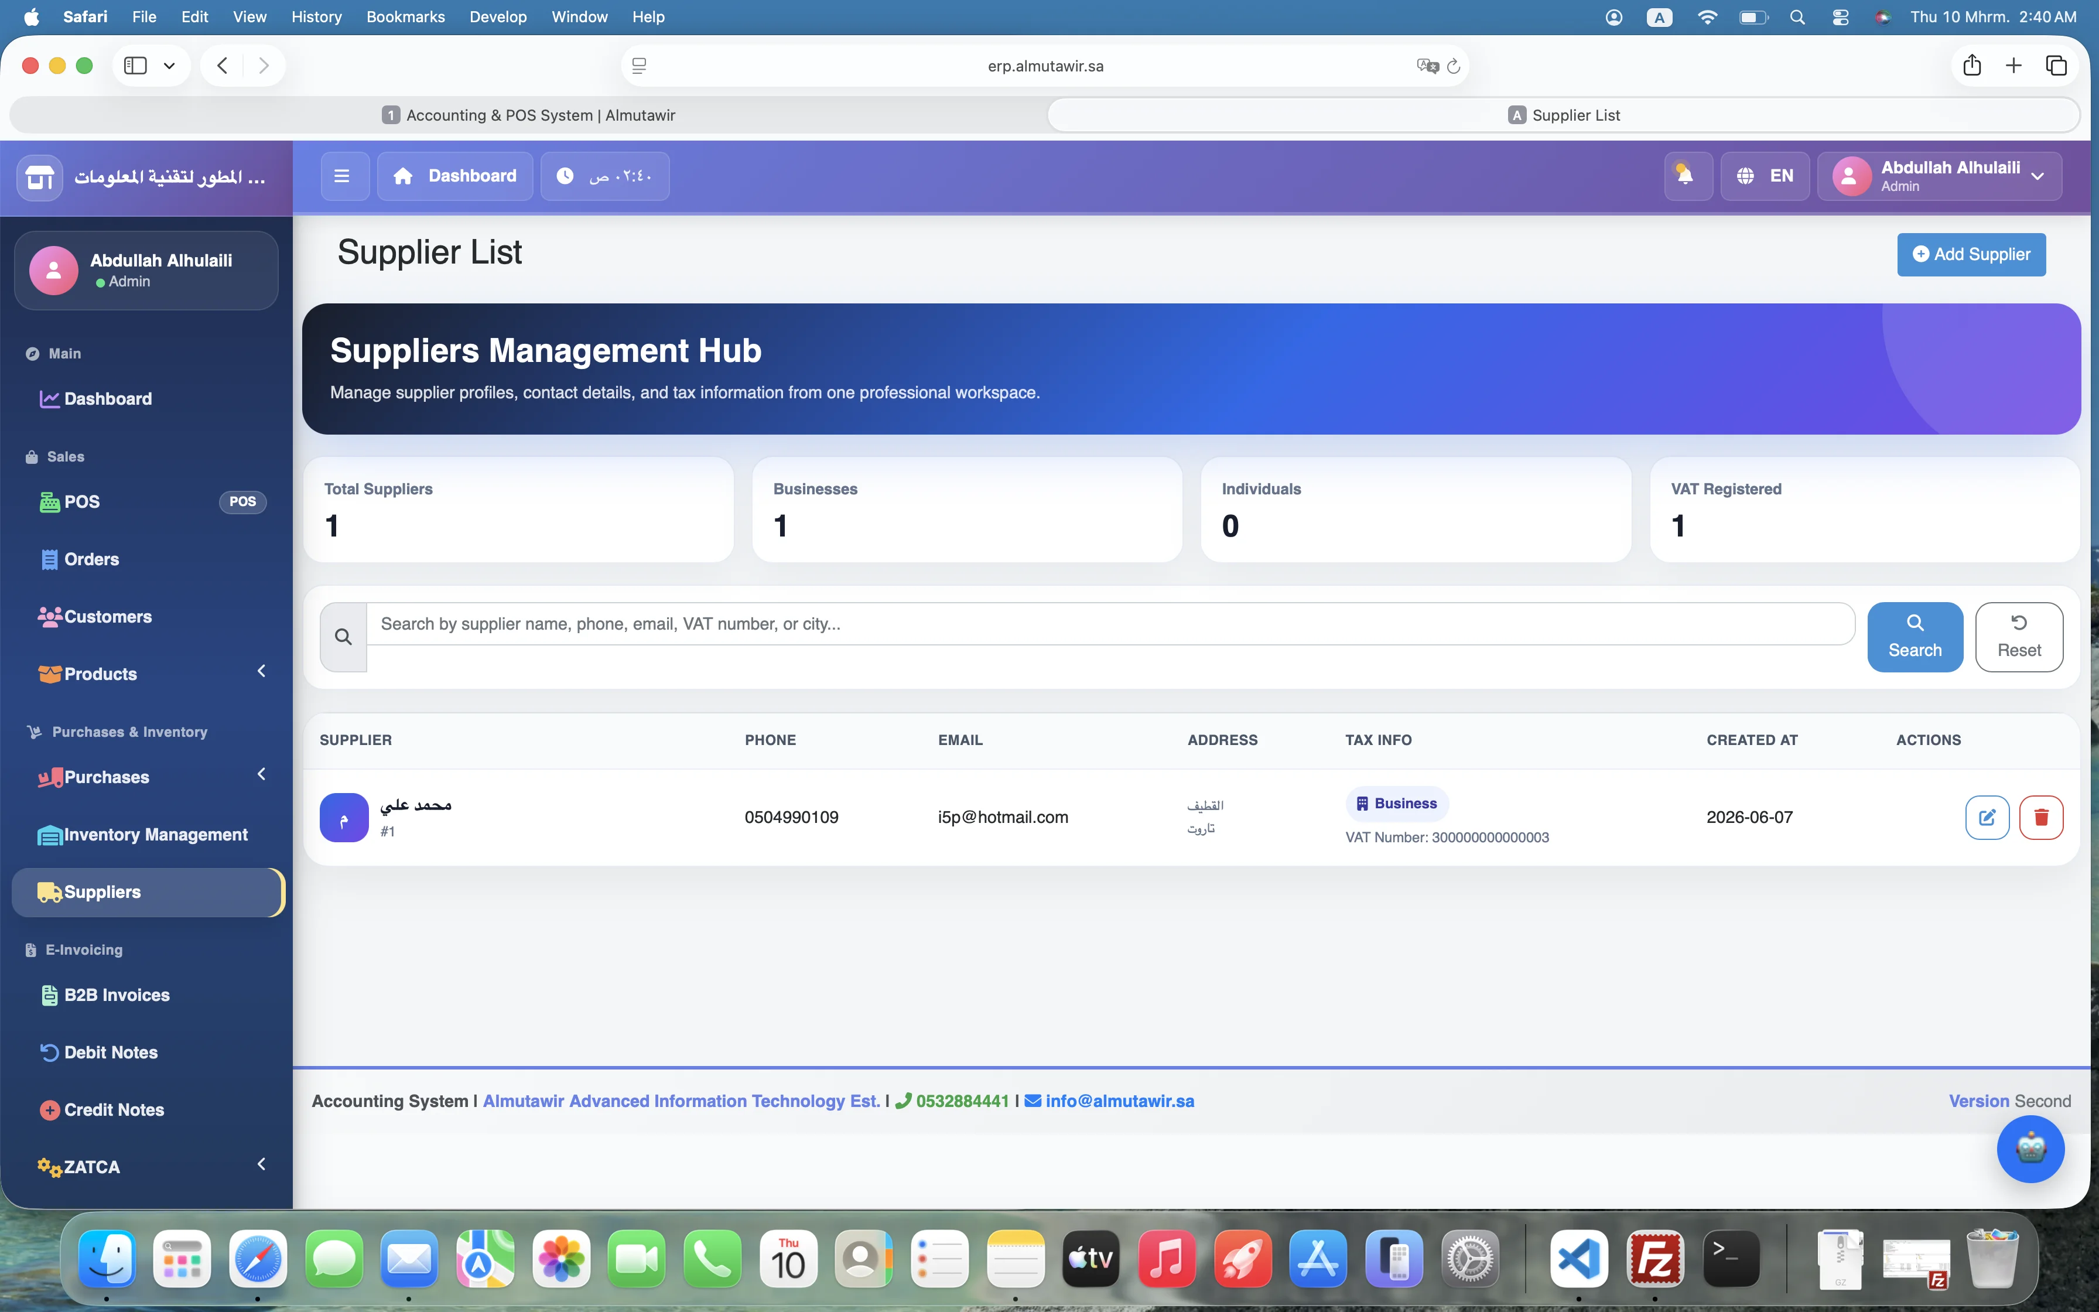The width and height of the screenshot is (2099, 1312).
Task: Open a new Safari tab with plus icon
Action: [x=2014, y=65]
